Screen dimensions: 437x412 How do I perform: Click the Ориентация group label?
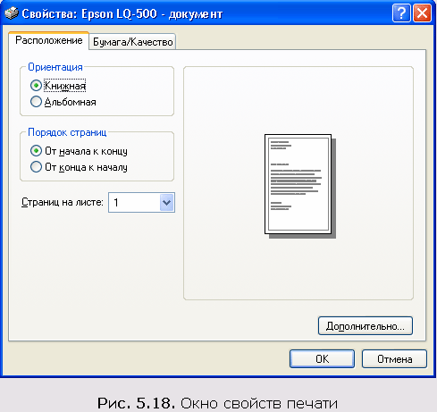pos(55,67)
